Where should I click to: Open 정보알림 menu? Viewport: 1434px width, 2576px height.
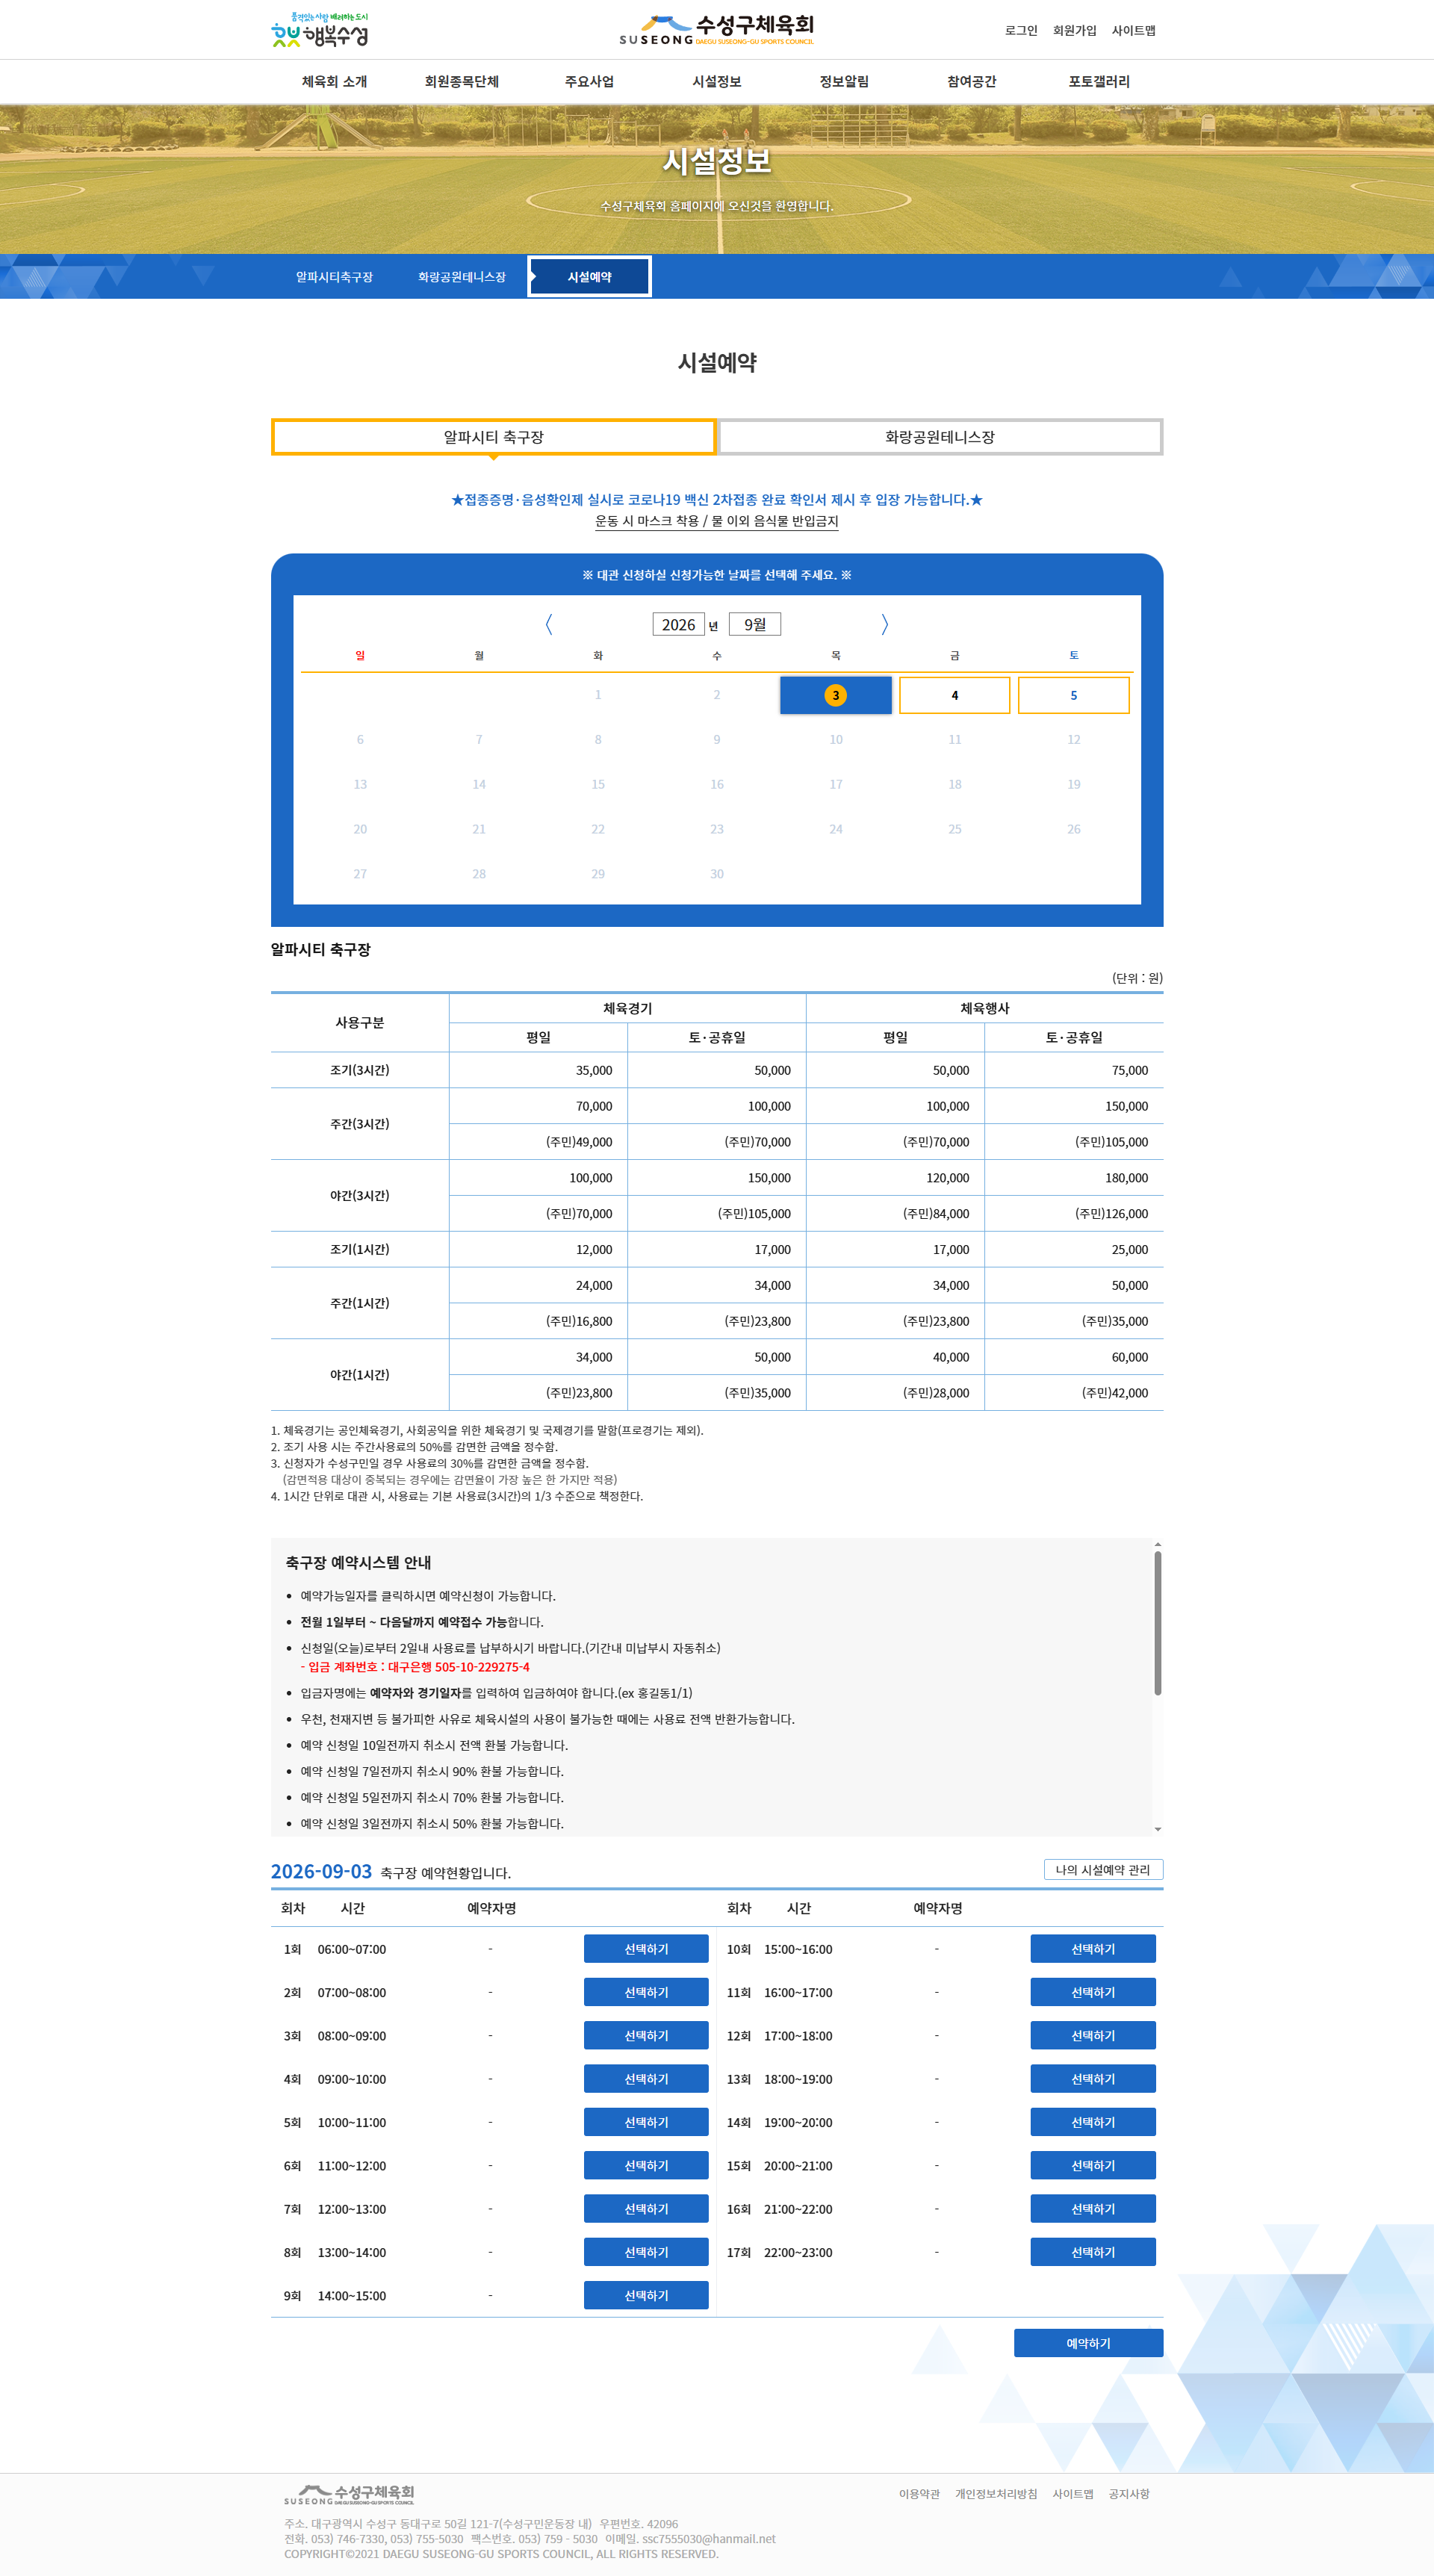[844, 82]
